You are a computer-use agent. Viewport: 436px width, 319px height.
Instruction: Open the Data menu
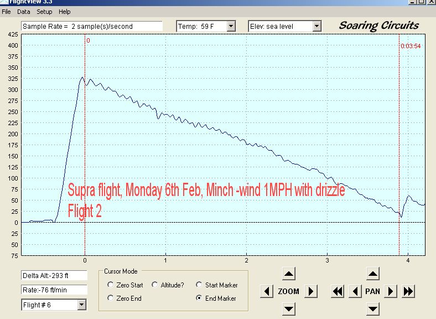[24, 12]
